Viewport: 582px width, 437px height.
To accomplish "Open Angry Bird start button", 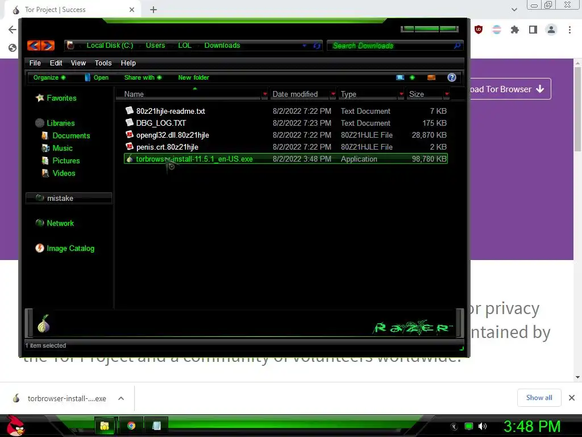I will pos(15,426).
